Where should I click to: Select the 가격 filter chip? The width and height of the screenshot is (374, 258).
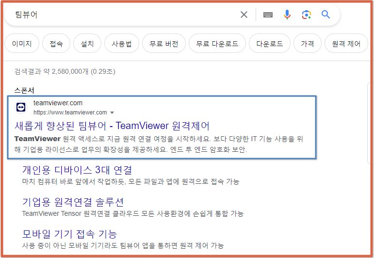(308, 43)
